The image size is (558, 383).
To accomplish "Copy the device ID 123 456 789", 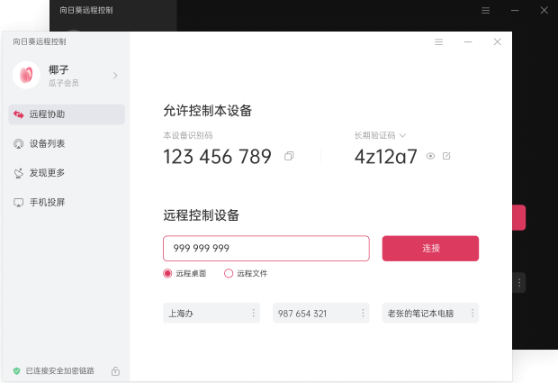I will coord(289,156).
